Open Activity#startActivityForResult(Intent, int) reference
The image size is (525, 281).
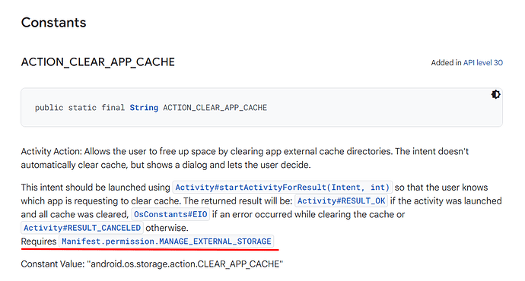tap(282, 187)
